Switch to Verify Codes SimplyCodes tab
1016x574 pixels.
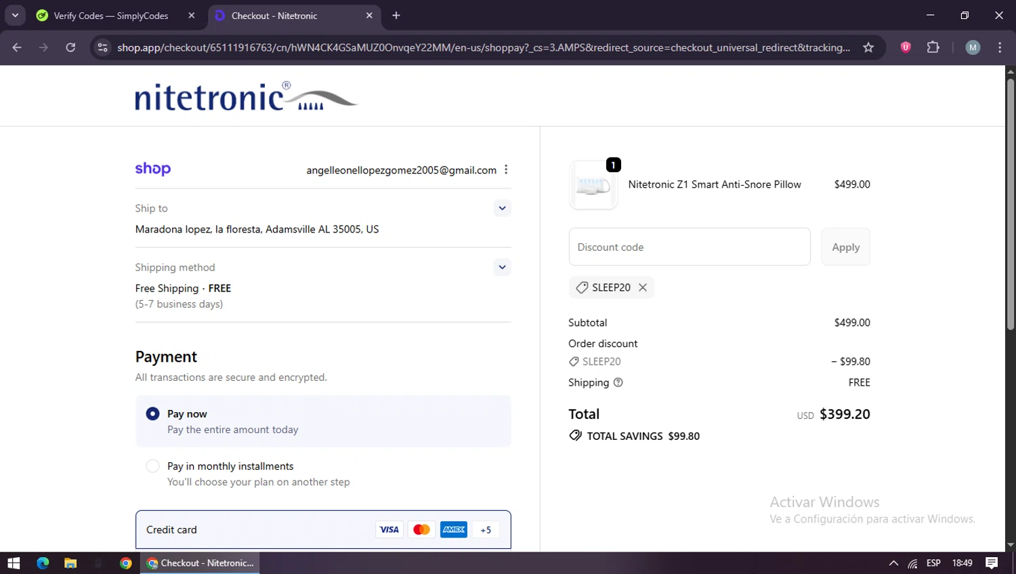pyautogui.click(x=112, y=16)
